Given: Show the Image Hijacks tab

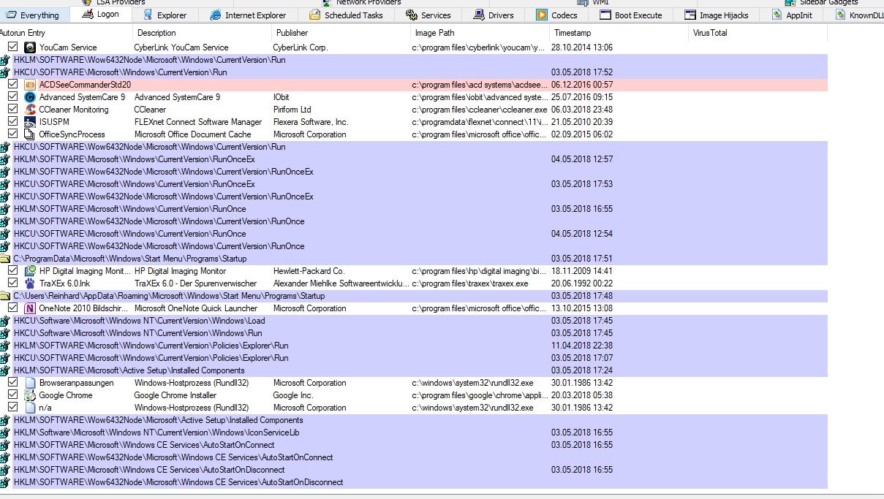Looking at the screenshot, I should tap(717, 15).
